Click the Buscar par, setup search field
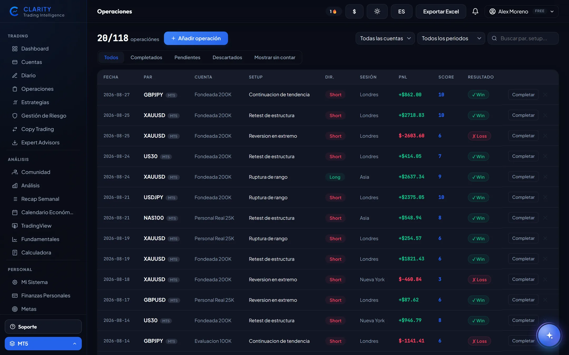This screenshot has width=569, height=355. pyautogui.click(x=523, y=38)
